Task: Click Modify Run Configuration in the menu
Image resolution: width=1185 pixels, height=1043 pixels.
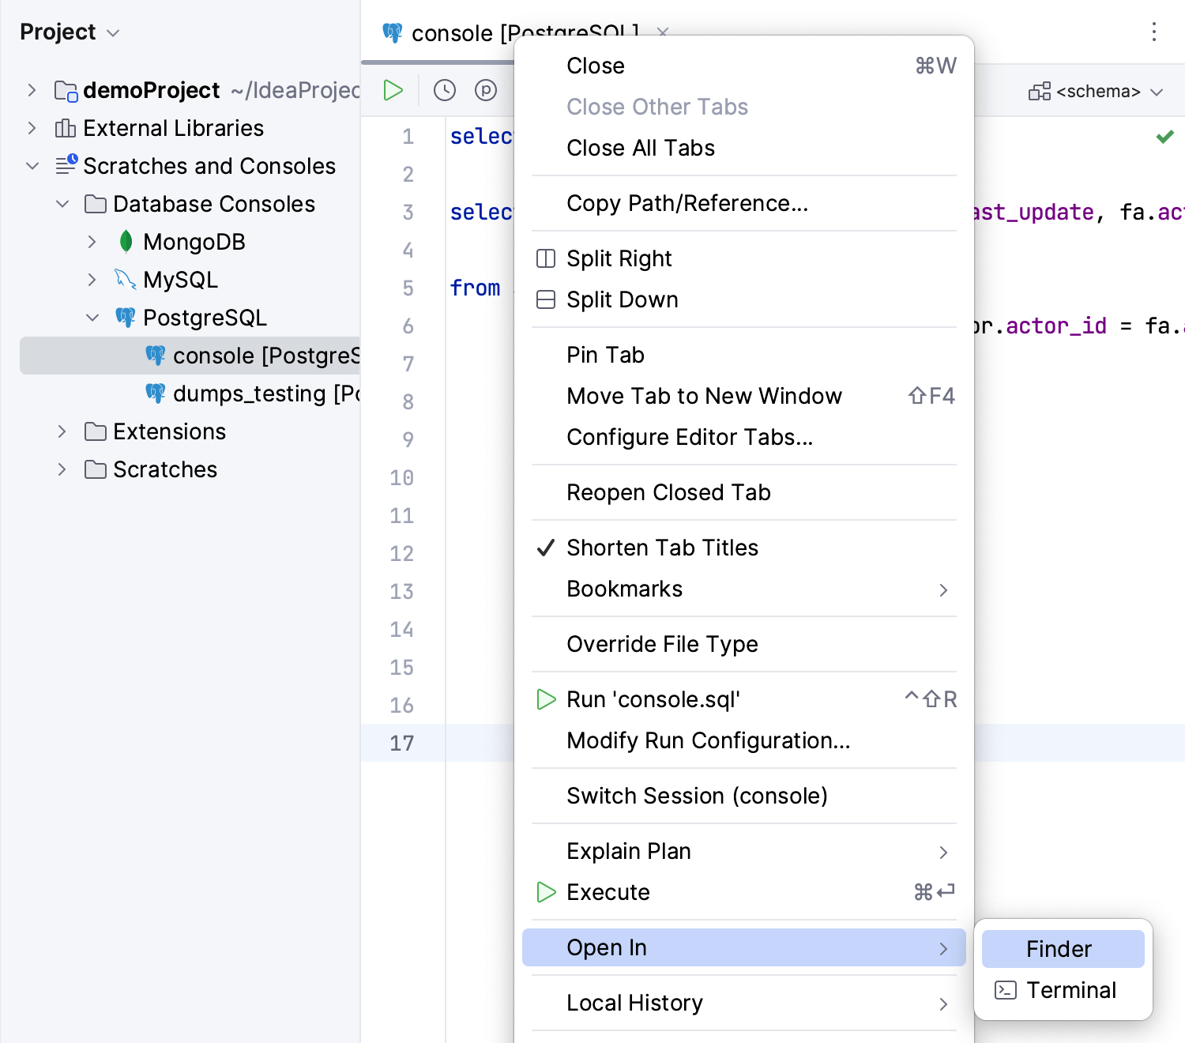Action: (708, 740)
